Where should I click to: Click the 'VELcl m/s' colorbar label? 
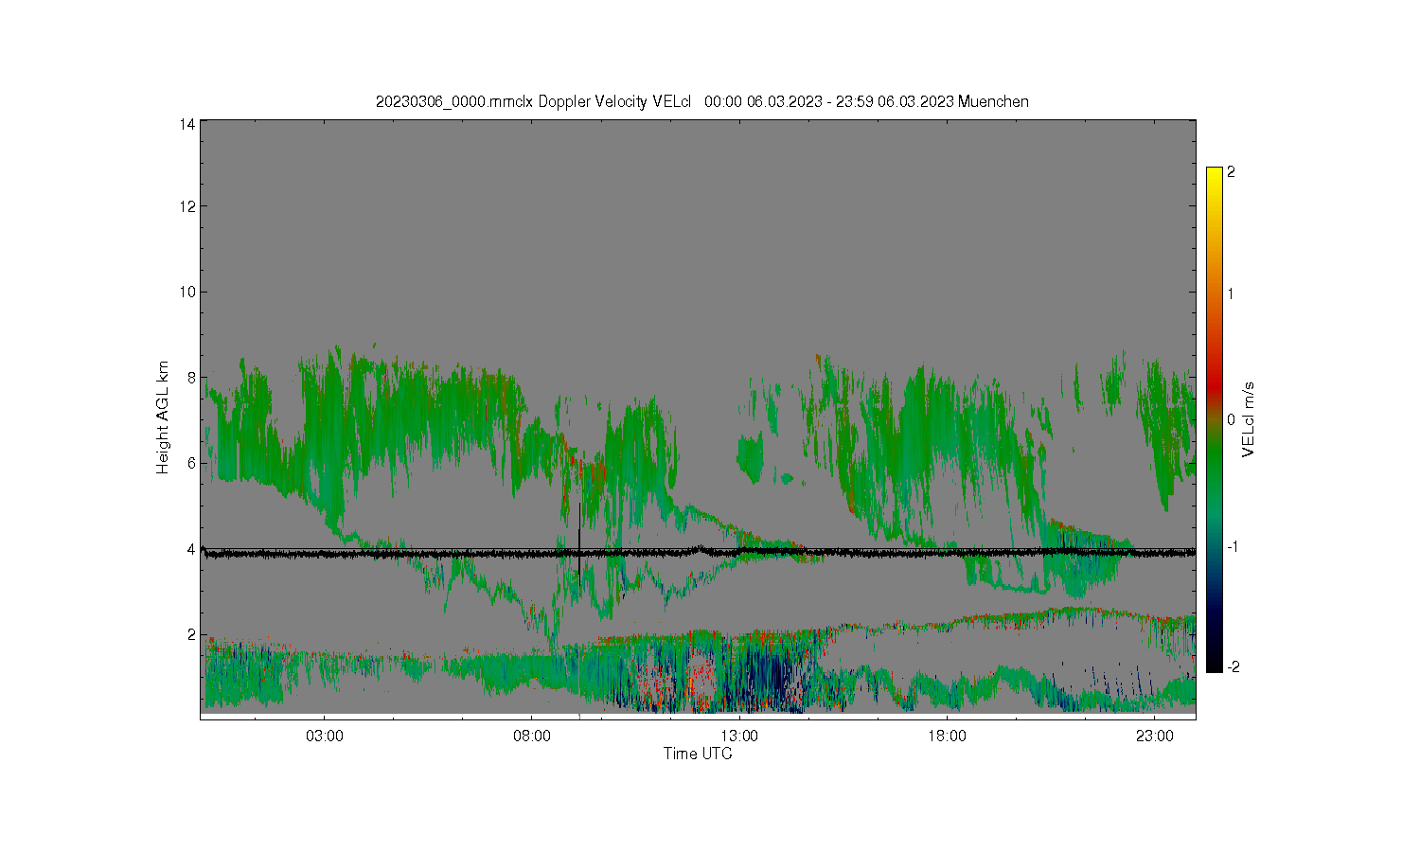[x=1249, y=419]
